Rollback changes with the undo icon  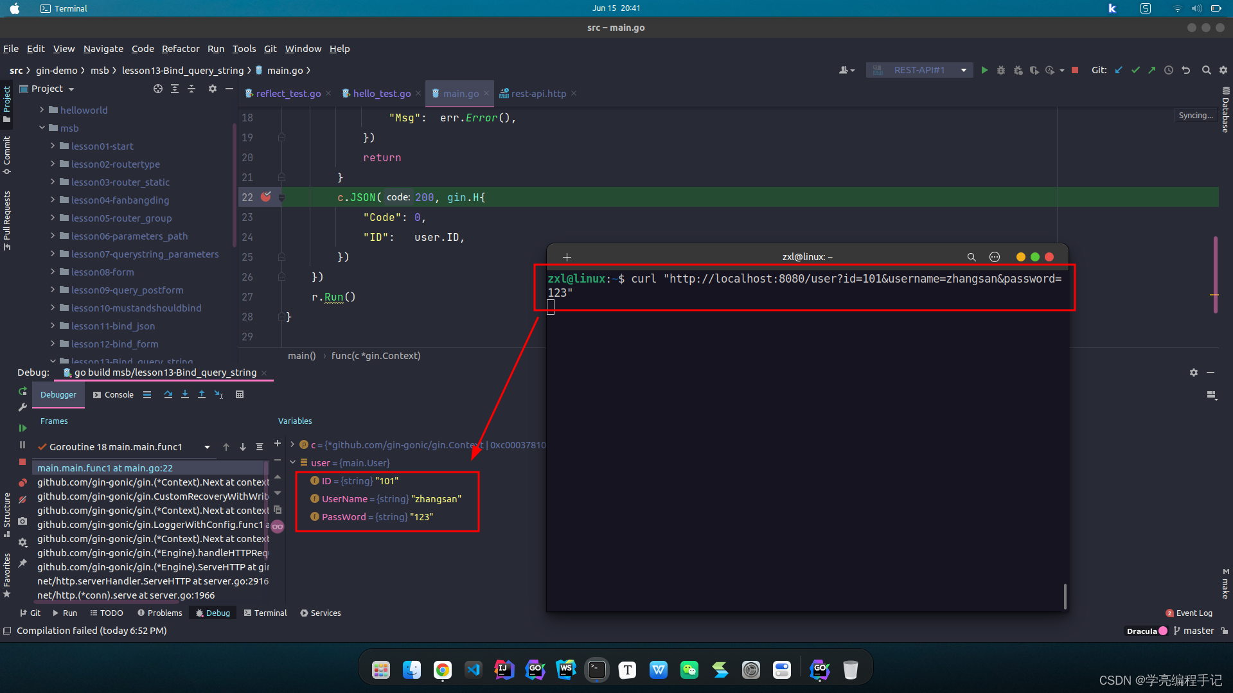coord(1186,70)
